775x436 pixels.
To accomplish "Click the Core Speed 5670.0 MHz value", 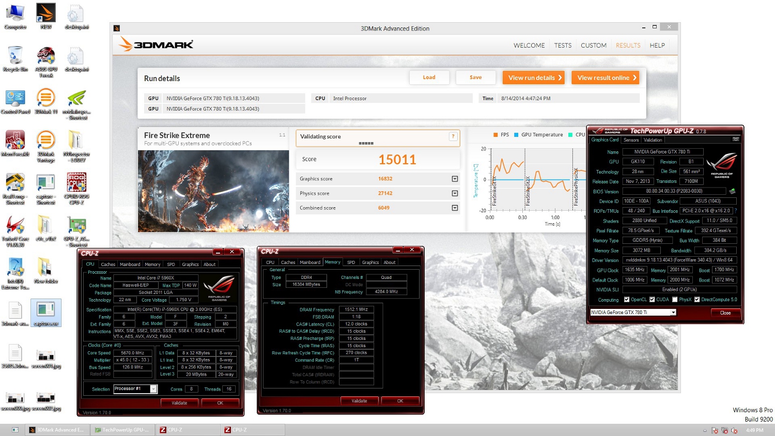I will pyautogui.click(x=133, y=353).
